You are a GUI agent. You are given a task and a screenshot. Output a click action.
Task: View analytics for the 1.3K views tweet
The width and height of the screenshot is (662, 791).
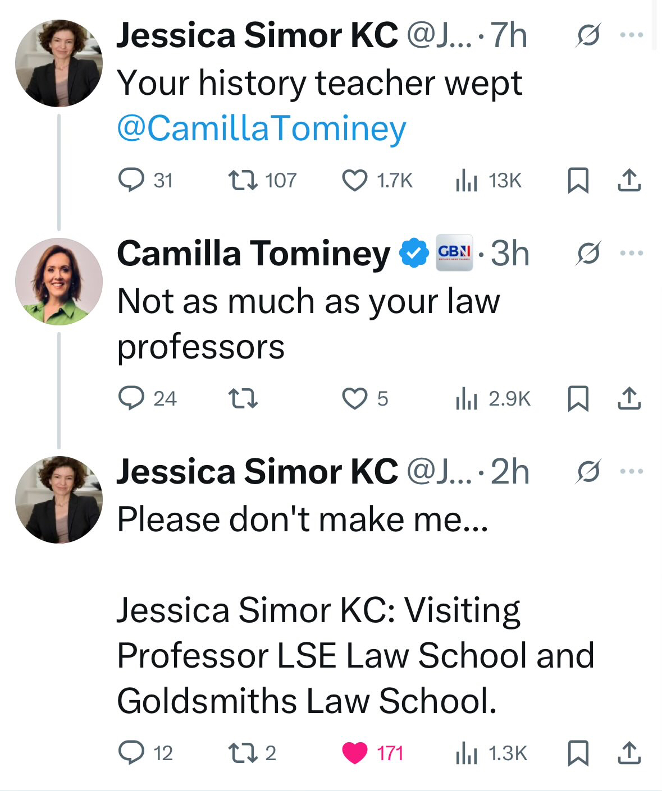click(x=467, y=753)
